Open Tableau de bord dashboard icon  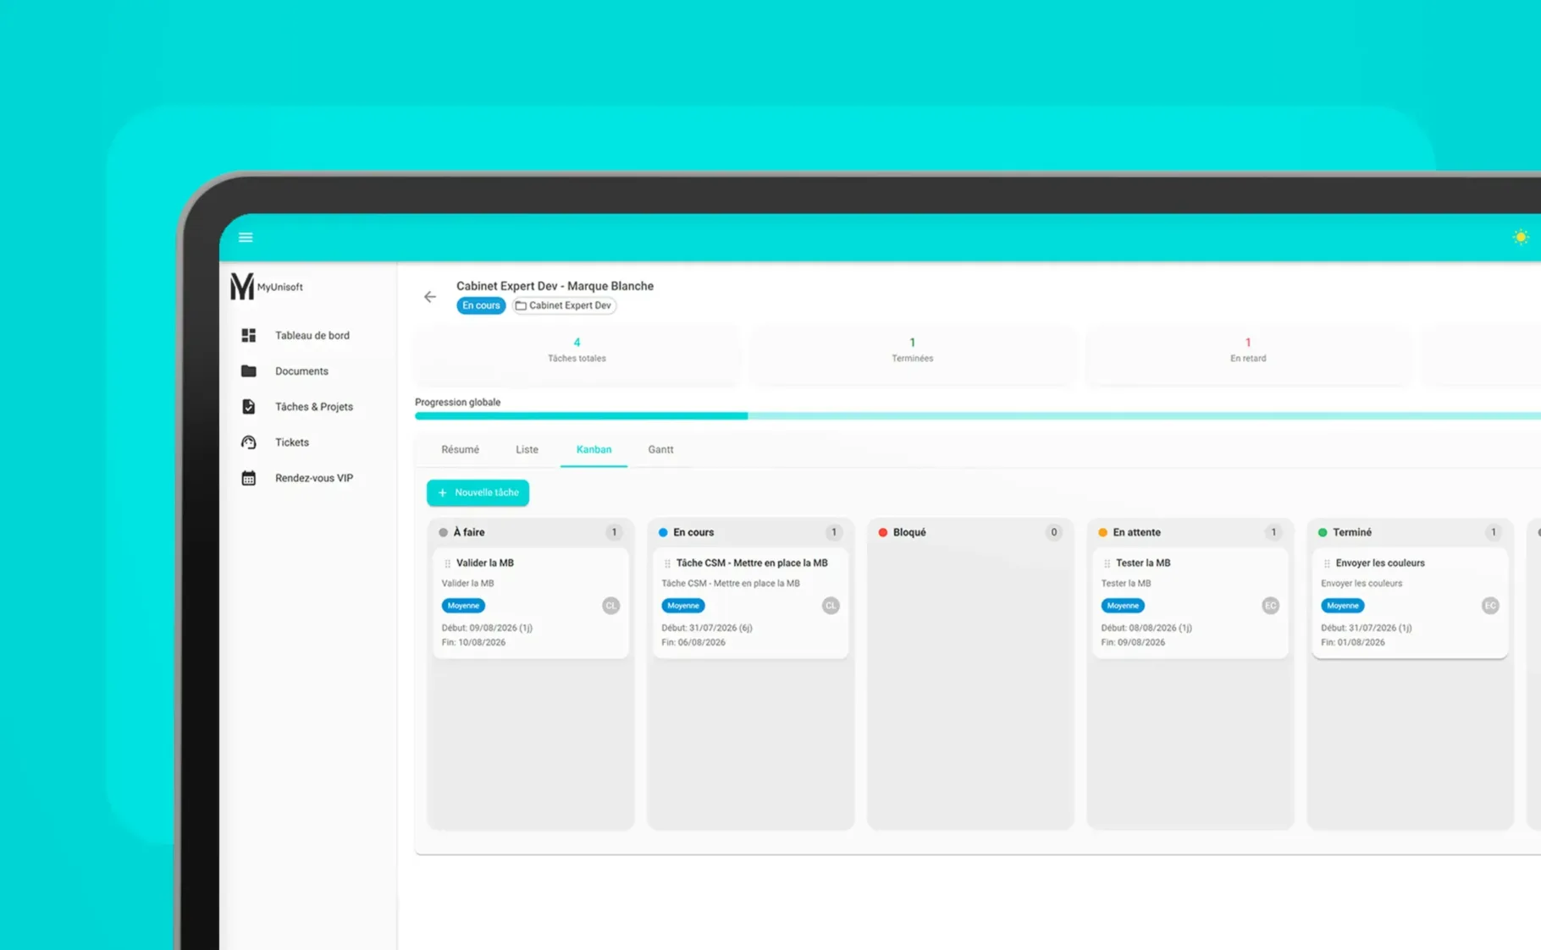[248, 336]
